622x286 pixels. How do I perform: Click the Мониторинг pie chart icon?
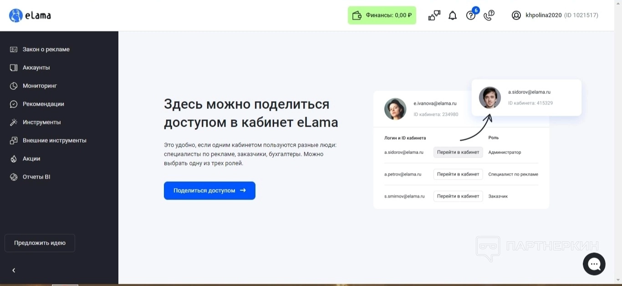coord(14,86)
